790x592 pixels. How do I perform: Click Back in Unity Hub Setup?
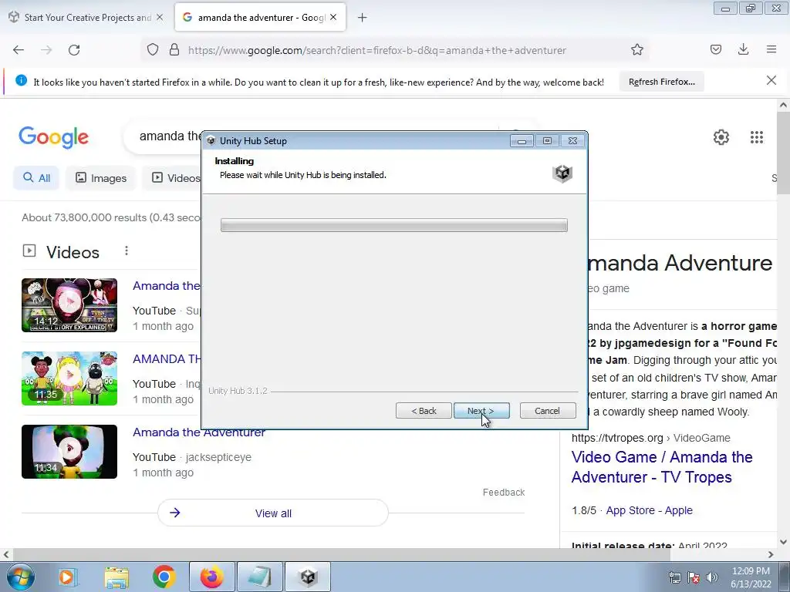[424, 411]
